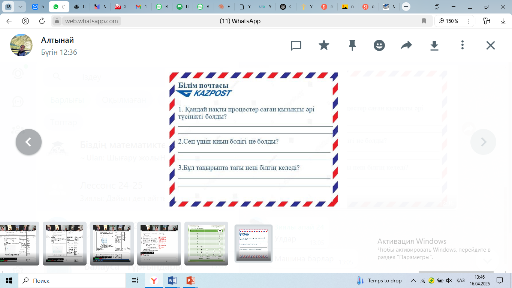Viewport: 512px width, 288px height.
Task: Switch to the PDF tab
Action: tap(121, 7)
